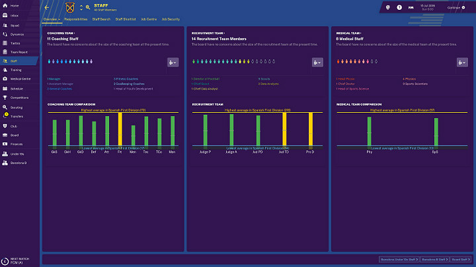Open Transfers with notification badge
Viewport: 476px width, 267px height.
[17, 115]
